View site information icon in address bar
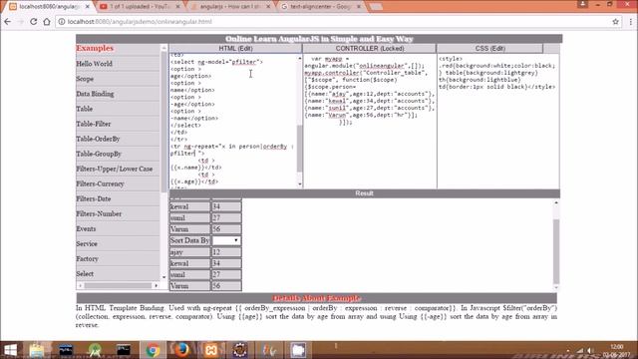The width and height of the screenshot is (638, 359). [62, 22]
